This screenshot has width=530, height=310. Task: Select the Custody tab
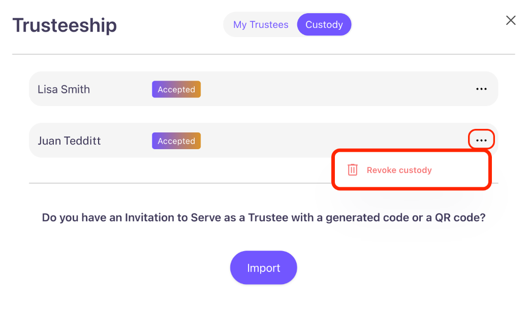point(324,25)
